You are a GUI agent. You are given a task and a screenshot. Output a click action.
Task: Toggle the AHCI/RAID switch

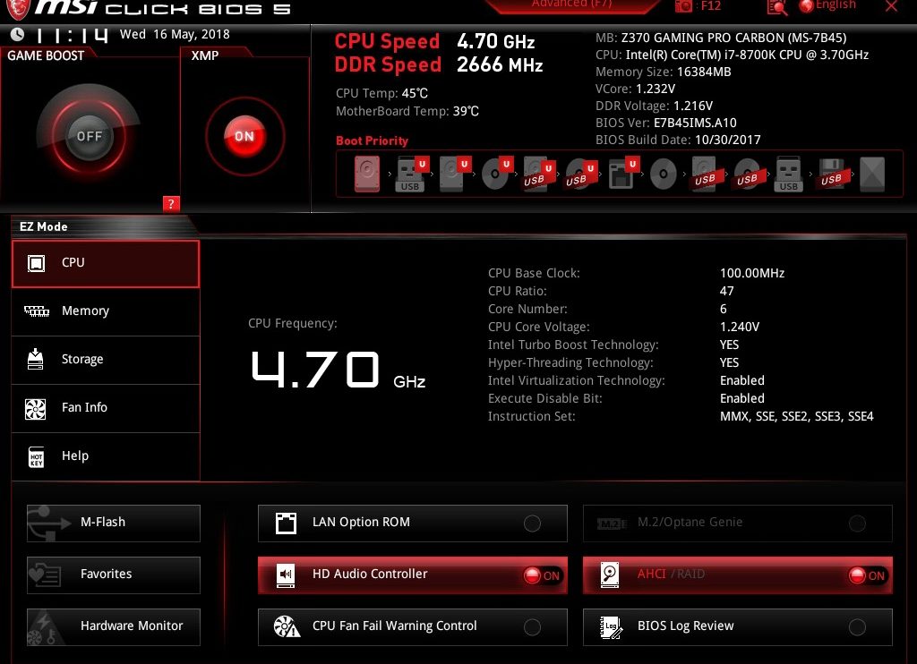(x=867, y=575)
